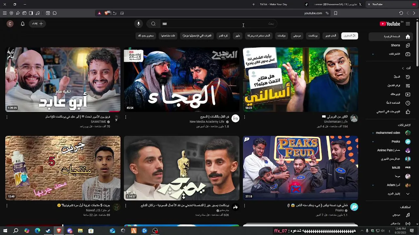Select the كرة القدم filter chip

tap(223, 36)
